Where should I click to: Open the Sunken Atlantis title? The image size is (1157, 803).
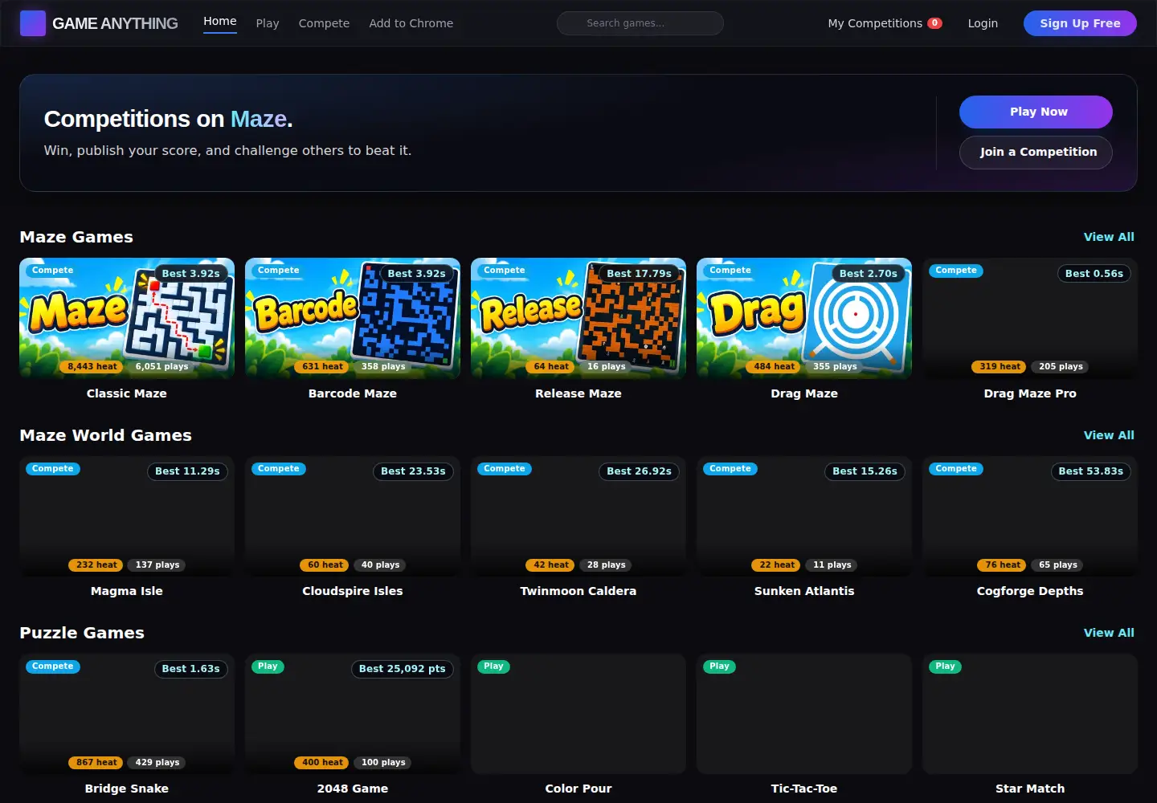[804, 591]
